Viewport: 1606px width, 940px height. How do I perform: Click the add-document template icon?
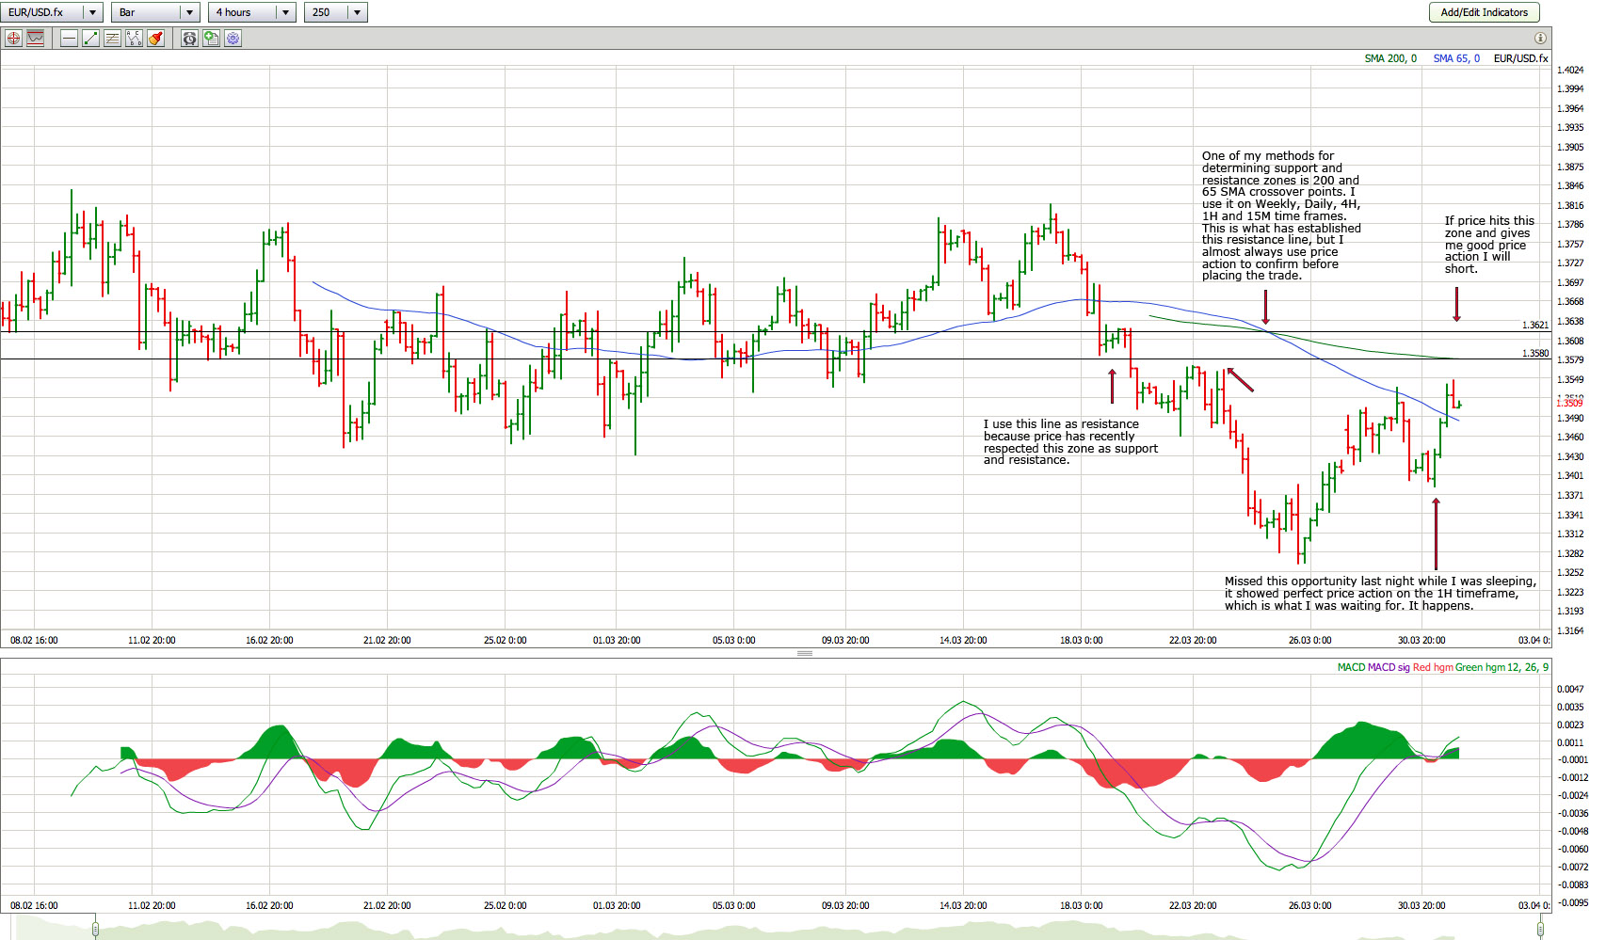(211, 39)
